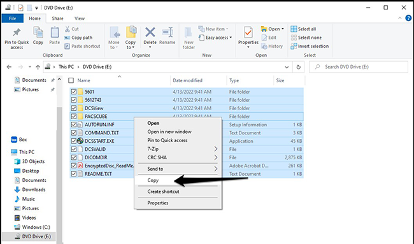Click the Rename icon in Organize group

pyautogui.click(x=168, y=32)
